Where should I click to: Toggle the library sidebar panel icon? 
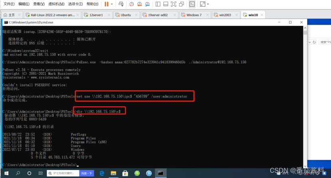[x=158, y=4]
